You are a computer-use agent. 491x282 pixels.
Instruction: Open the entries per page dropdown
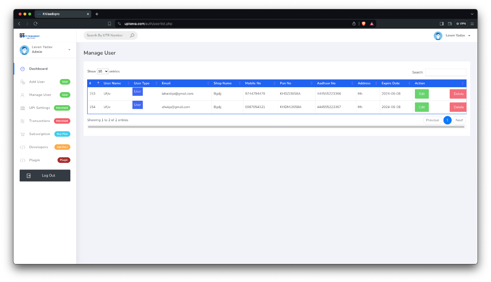[103, 71]
